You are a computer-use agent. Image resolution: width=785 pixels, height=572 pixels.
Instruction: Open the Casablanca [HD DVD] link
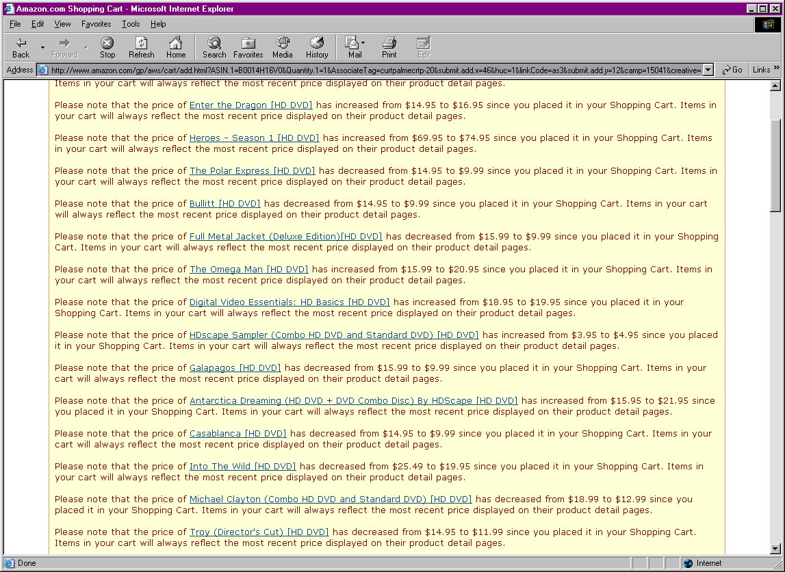(x=237, y=433)
